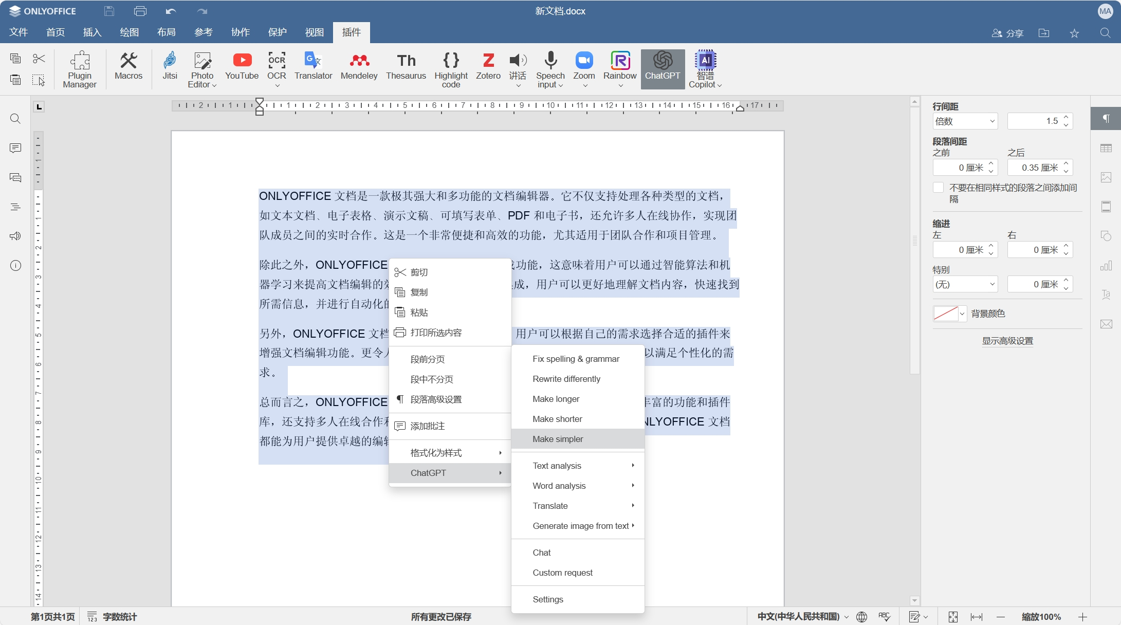The image size is (1121, 625).
Task: Open the Translator plugin
Action: point(313,66)
